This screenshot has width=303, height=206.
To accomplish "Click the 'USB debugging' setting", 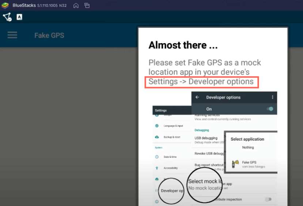I will [x=206, y=138].
